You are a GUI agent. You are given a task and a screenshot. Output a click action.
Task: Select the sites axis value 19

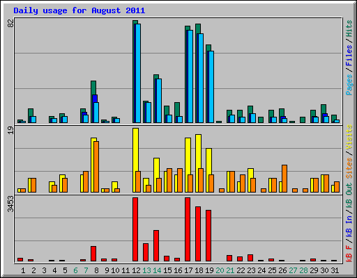click(10, 130)
